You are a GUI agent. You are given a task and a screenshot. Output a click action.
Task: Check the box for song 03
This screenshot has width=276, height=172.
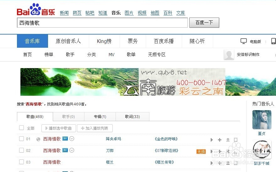[x=21, y=162]
